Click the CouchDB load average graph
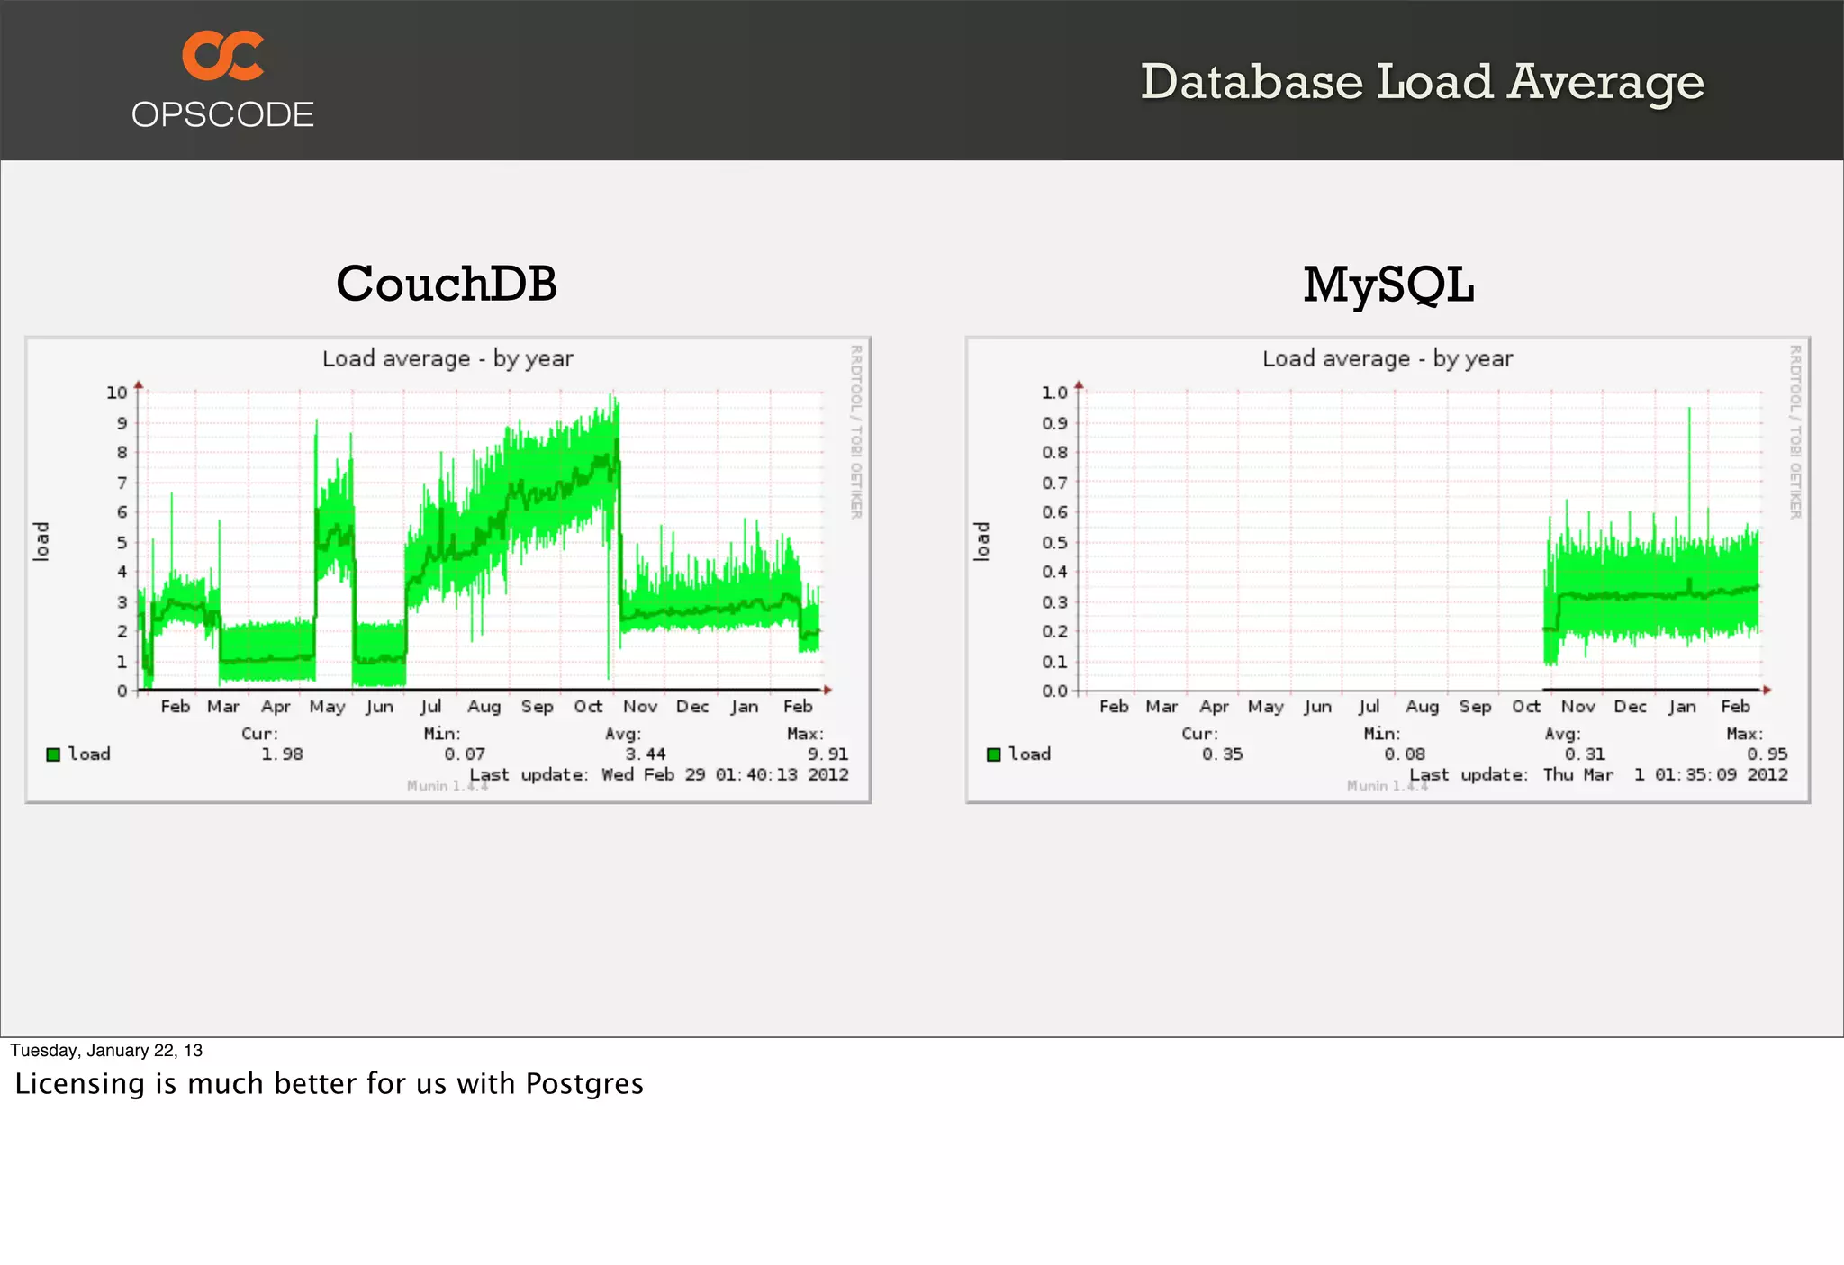 448,570
